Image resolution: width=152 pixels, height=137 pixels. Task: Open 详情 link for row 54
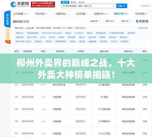point(145,97)
